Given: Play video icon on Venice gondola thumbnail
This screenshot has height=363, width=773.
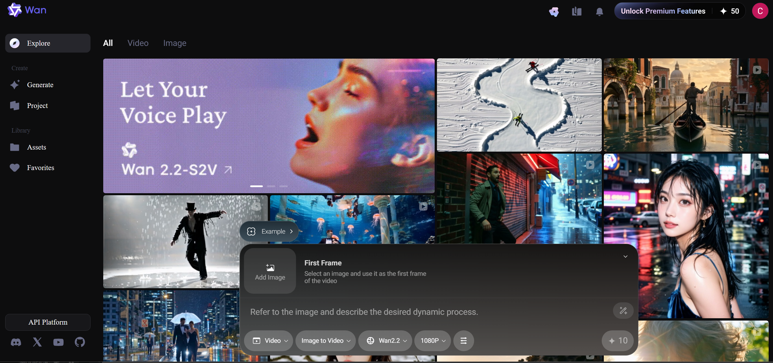Looking at the screenshot, I should point(757,70).
